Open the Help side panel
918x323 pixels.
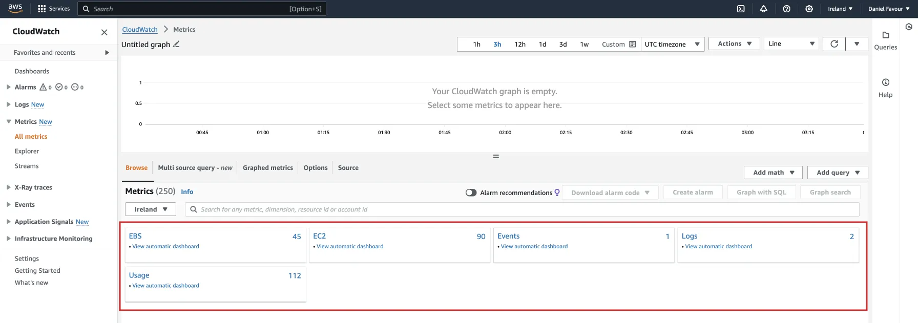[886, 88]
